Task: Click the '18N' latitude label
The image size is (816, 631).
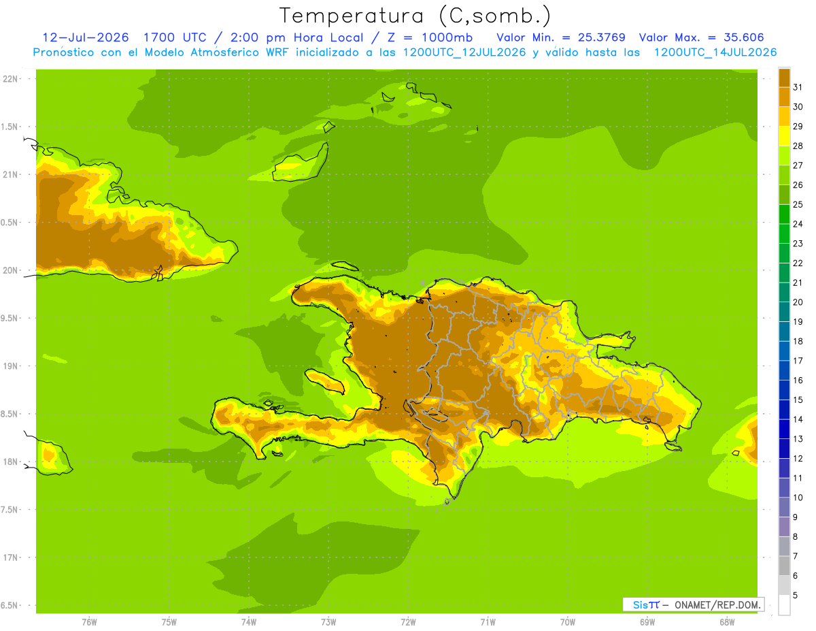Action: pyautogui.click(x=10, y=462)
